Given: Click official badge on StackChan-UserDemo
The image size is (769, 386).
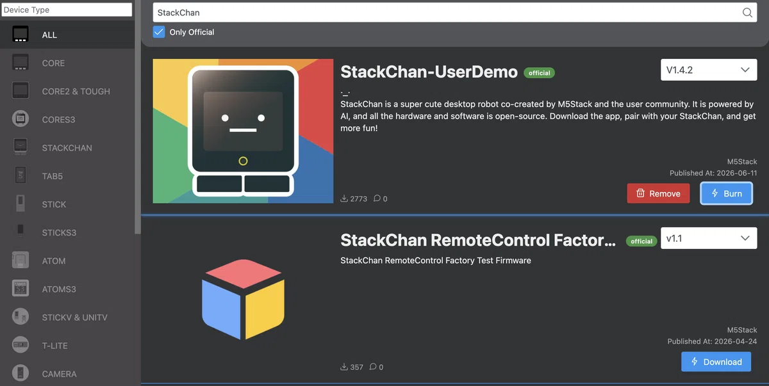Looking at the screenshot, I should tap(539, 73).
